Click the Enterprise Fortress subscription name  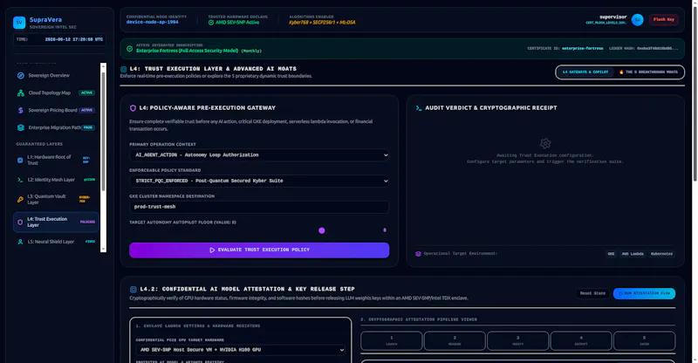(187, 51)
